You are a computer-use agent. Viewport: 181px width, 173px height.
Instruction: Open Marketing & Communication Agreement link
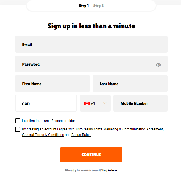point(133,129)
